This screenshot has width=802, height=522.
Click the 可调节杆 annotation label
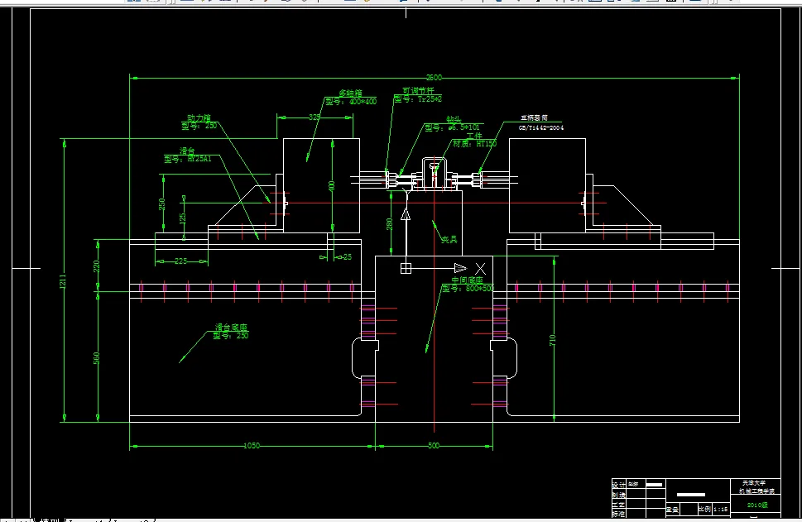[417, 90]
